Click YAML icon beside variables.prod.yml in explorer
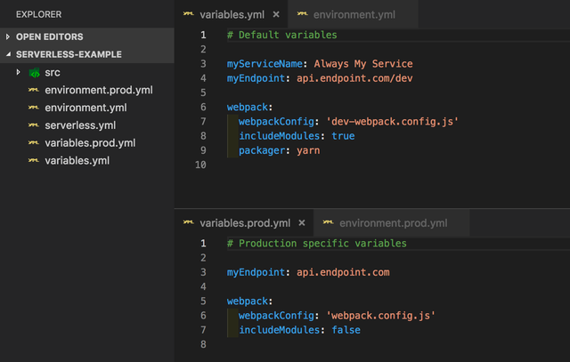570x362 pixels. click(x=34, y=142)
